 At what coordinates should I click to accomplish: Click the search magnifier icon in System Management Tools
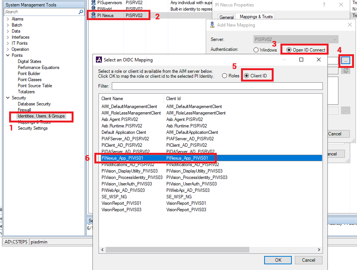[81, 12]
